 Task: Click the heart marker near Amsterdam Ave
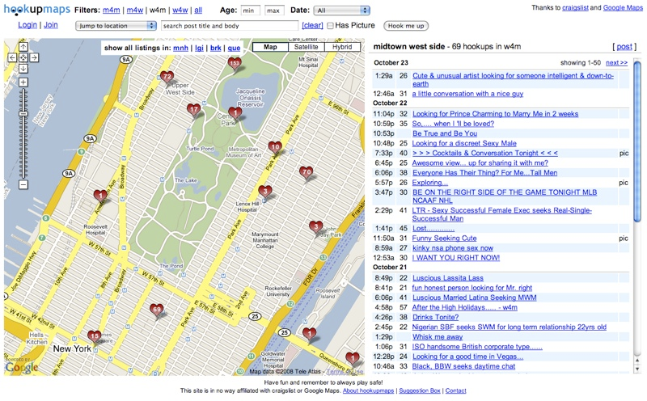[x=100, y=196]
